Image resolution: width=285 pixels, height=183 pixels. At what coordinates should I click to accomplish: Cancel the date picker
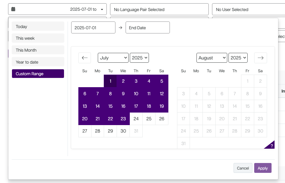tap(243, 168)
